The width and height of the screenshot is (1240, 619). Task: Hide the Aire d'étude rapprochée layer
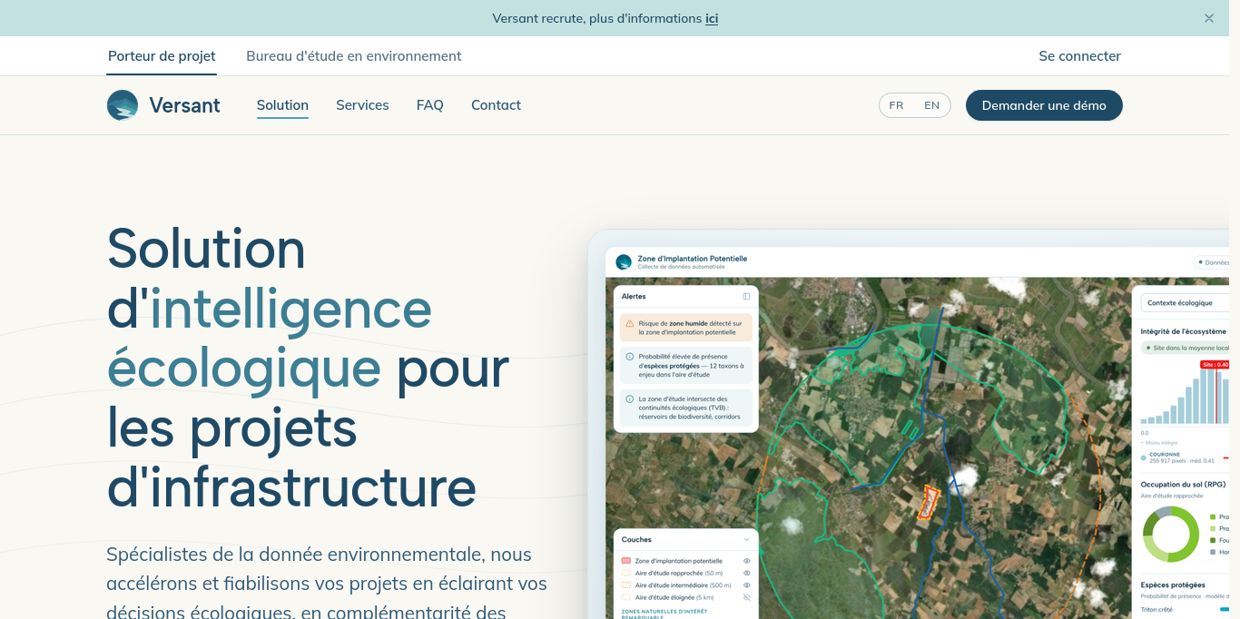click(746, 574)
